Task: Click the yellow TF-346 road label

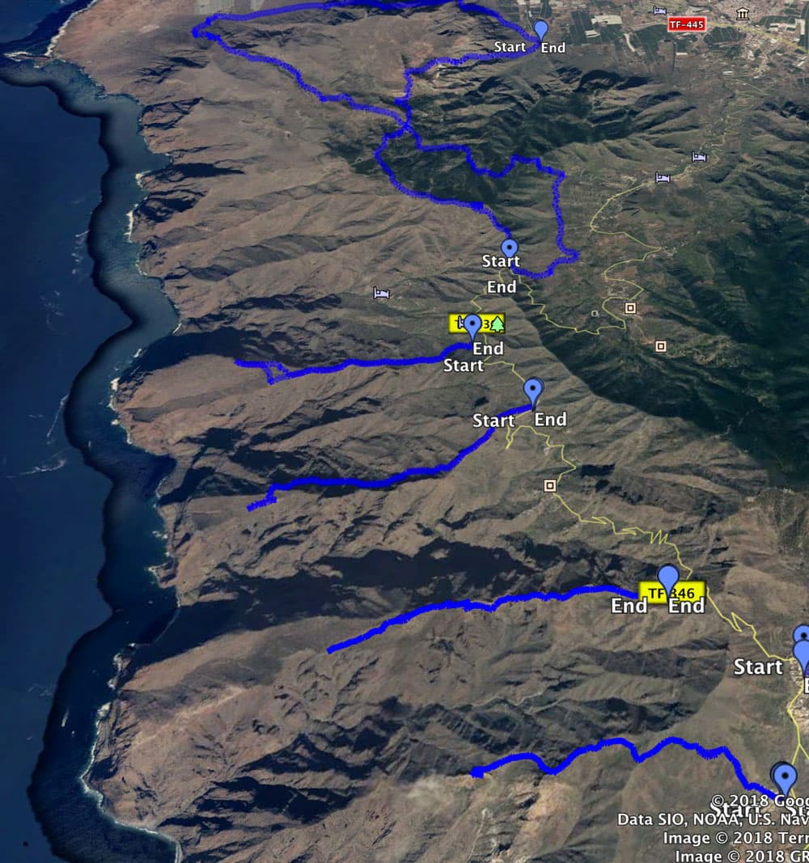Action: click(x=672, y=593)
